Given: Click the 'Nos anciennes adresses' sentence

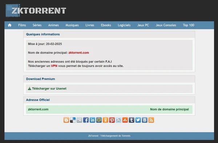Looking at the screenshot, I should coord(70,61).
